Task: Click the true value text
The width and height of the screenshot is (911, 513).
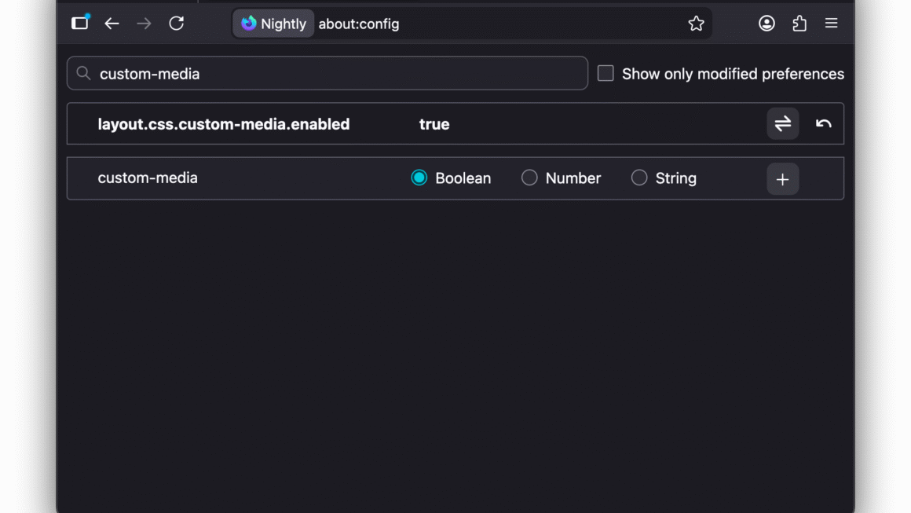Action: pos(434,124)
